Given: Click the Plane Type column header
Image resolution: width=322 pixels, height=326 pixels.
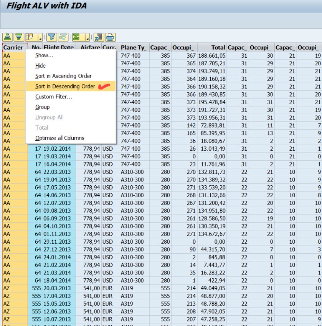Looking at the screenshot, I should pos(133,48).
